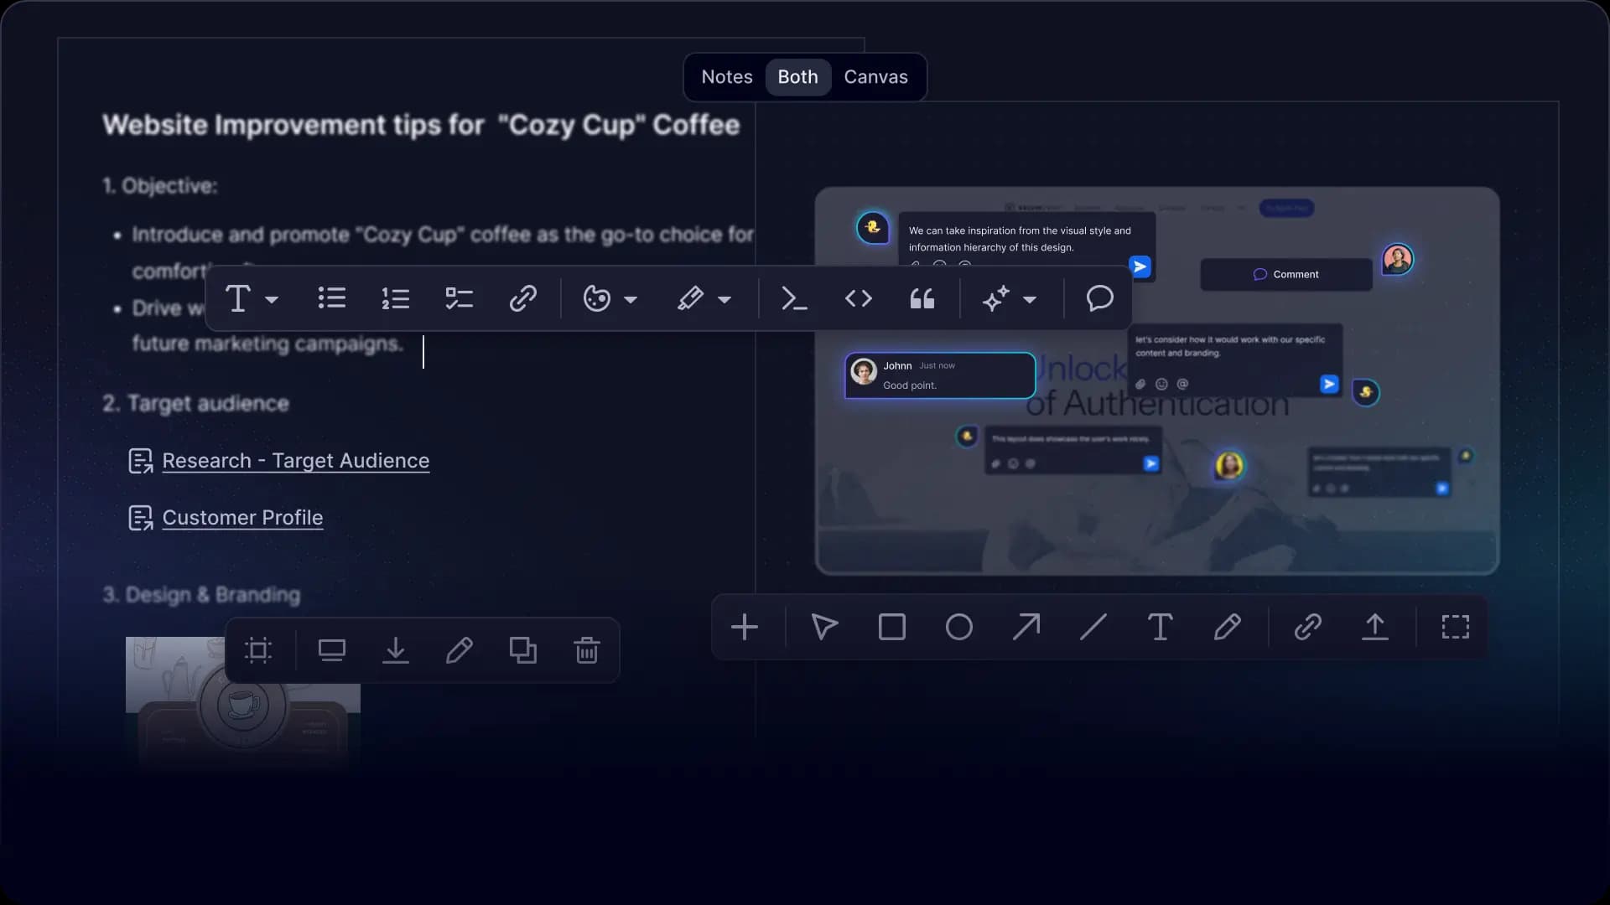Switch to the Notes view tab
Screen dimensions: 1610x905
pos(726,76)
